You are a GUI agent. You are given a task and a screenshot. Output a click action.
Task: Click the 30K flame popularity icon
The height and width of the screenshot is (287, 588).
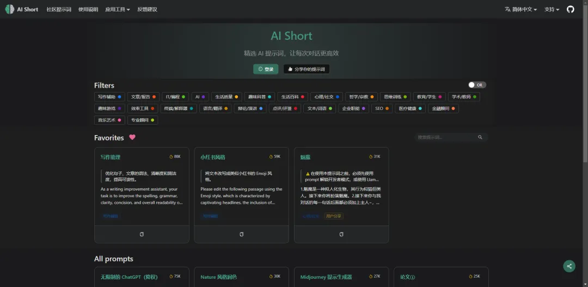[x=271, y=277]
